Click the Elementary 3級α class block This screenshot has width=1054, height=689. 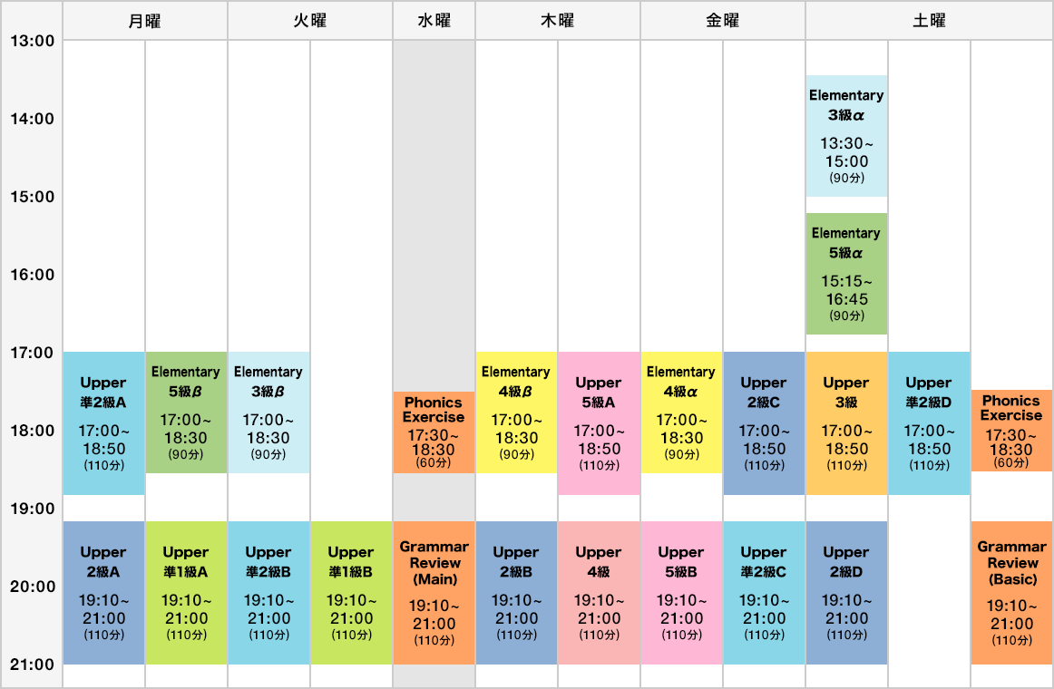pos(846,136)
